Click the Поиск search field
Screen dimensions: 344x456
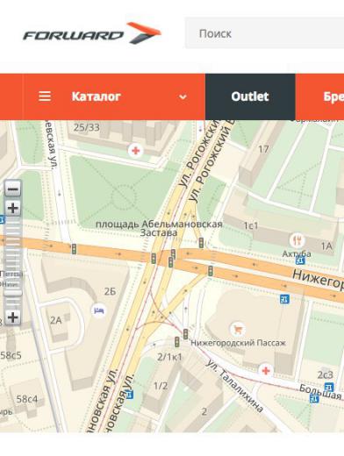(264, 33)
